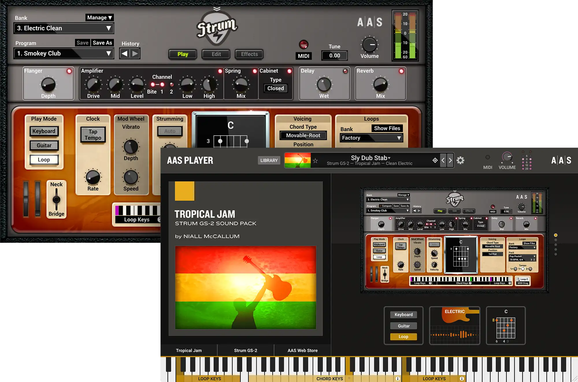Open the Bank dropdown 3. Electric Clean

tap(64, 28)
